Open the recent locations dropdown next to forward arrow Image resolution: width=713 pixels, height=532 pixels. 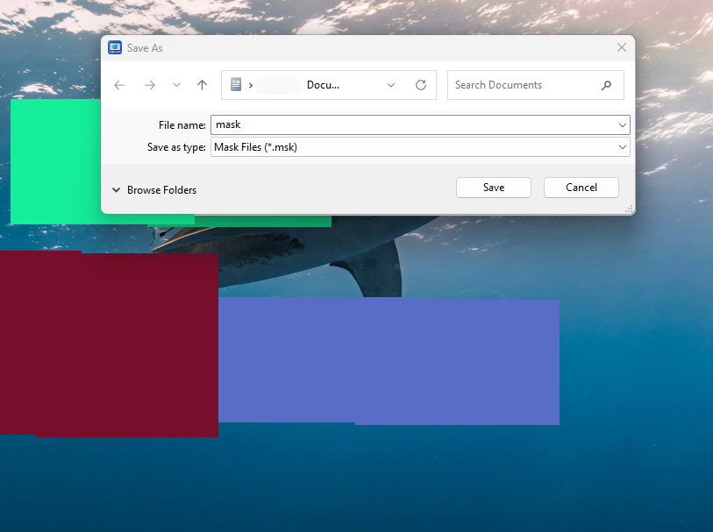(x=175, y=85)
